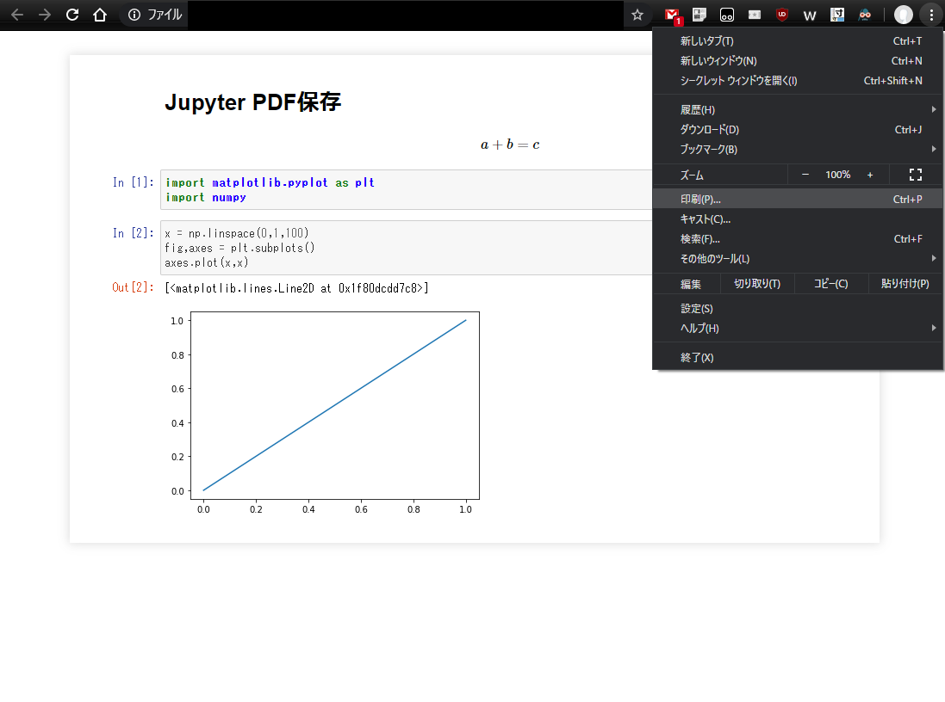This screenshot has width=945, height=702.
Task: Select 新しいタブ(T) menu item
Action: (798, 41)
